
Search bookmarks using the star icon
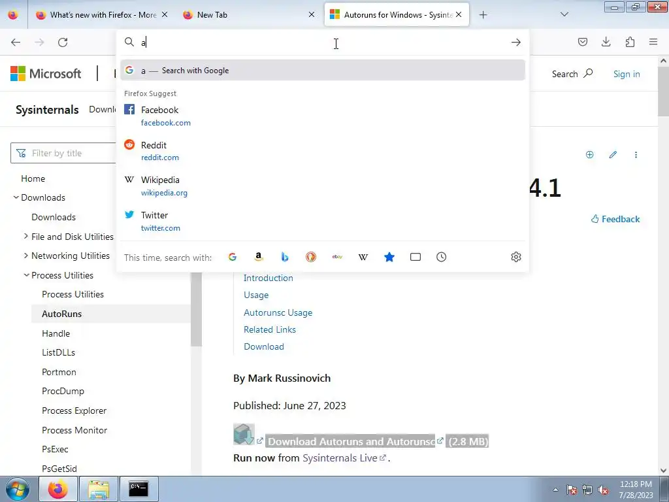pyautogui.click(x=389, y=257)
